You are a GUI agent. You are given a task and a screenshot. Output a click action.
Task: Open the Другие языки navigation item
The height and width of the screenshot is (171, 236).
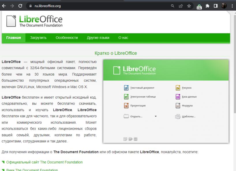98,37
